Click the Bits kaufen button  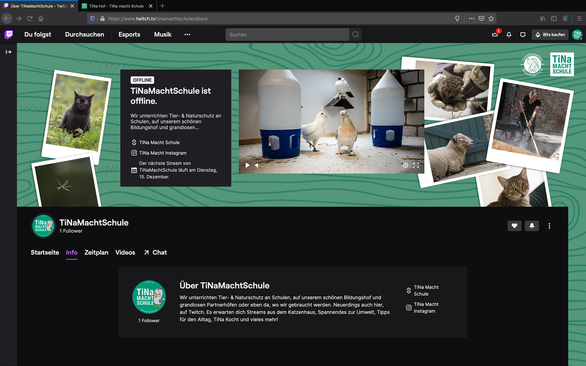coord(550,34)
